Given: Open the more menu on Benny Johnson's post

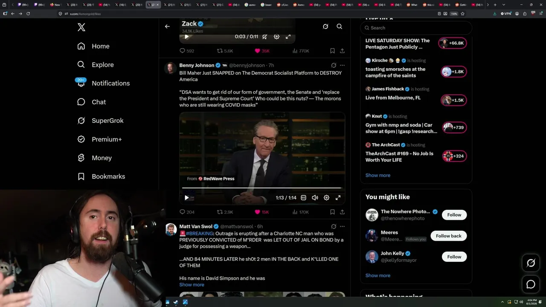Looking at the screenshot, I should pyautogui.click(x=342, y=65).
